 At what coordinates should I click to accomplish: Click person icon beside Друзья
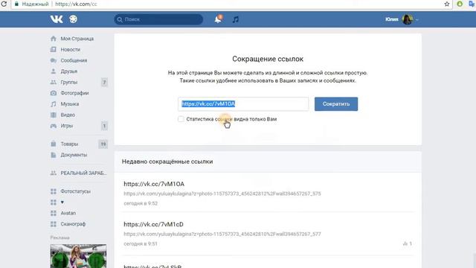click(54, 71)
